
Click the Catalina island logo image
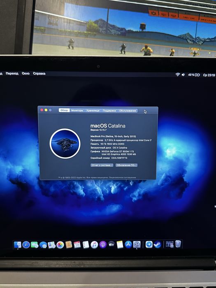pos(65,144)
